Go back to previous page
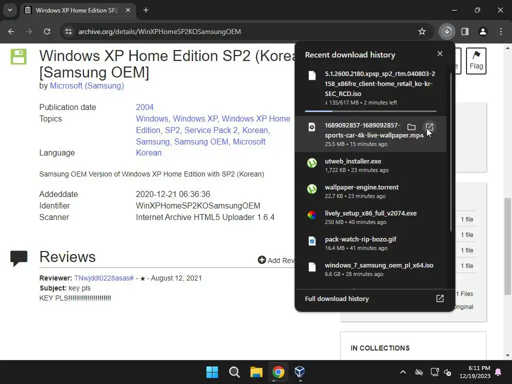512x384 pixels. coord(11,31)
